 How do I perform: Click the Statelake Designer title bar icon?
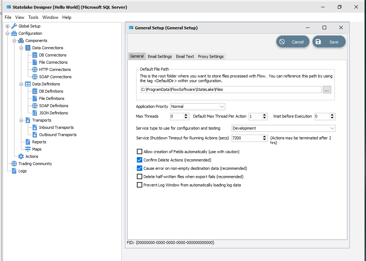point(9,7)
